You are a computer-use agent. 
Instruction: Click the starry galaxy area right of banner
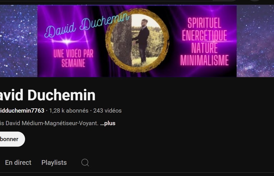(x=255, y=41)
